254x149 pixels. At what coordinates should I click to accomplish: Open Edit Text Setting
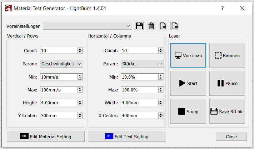(127, 136)
